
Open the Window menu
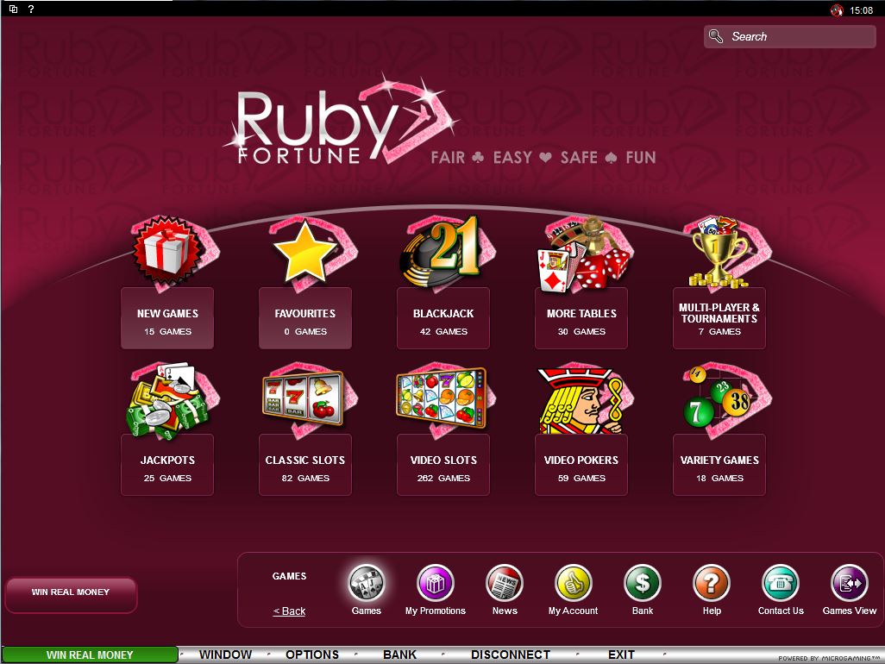[x=225, y=655]
